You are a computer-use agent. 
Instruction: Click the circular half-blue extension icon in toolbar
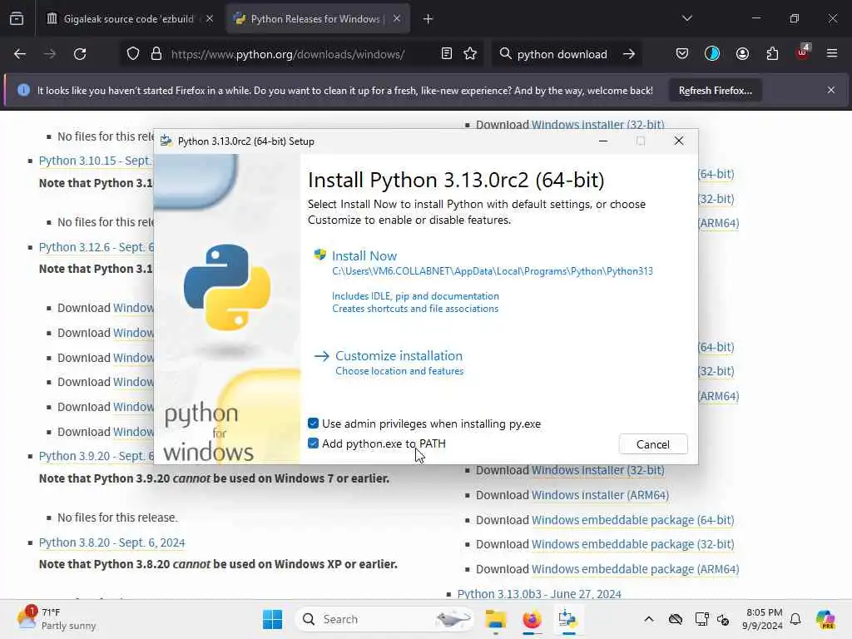coord(712,53)
